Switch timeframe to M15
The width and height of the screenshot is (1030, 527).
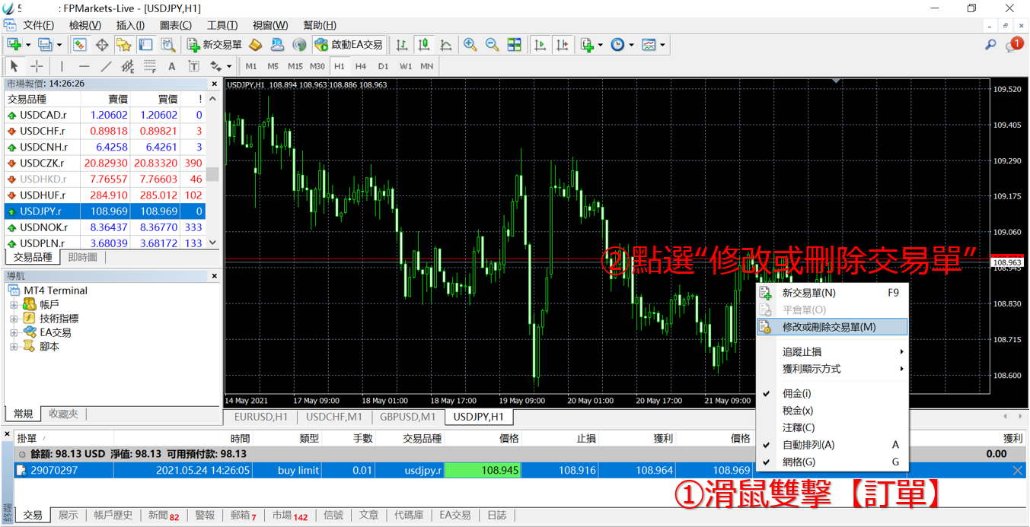(295, 66)
